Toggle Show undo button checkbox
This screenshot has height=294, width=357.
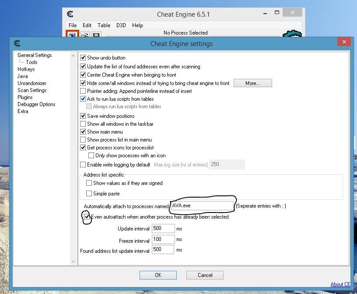(x=83, y=58)
